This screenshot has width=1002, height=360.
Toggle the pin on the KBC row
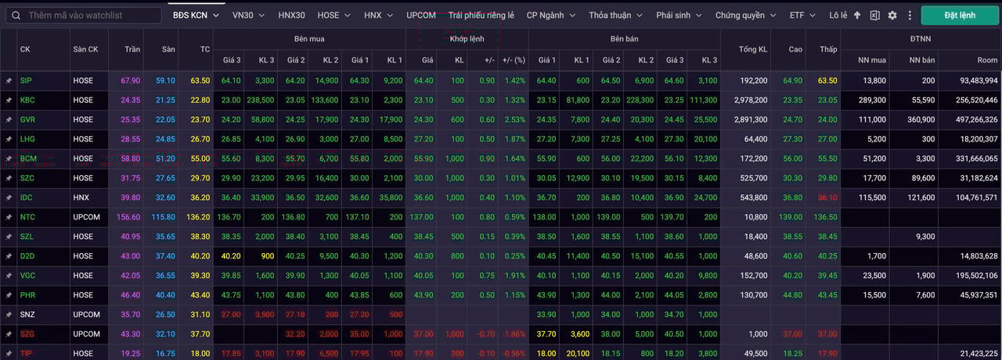[9, 100]
